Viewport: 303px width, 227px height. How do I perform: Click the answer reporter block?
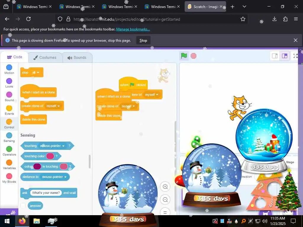click(x=36, y=206)
